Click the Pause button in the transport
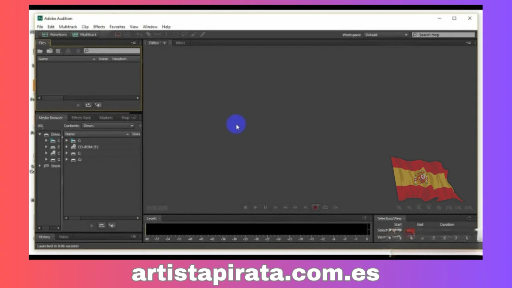Screen dimensions: 512x288 tap(265, 208)
